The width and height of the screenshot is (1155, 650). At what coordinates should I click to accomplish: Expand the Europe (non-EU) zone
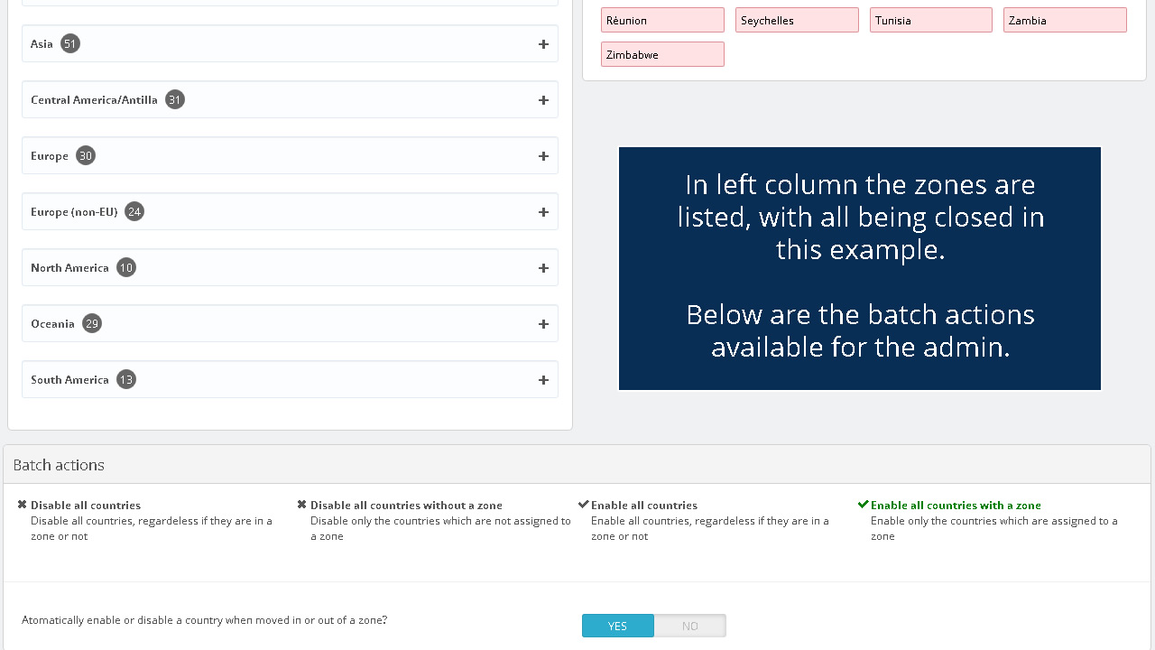coord(543,212)
